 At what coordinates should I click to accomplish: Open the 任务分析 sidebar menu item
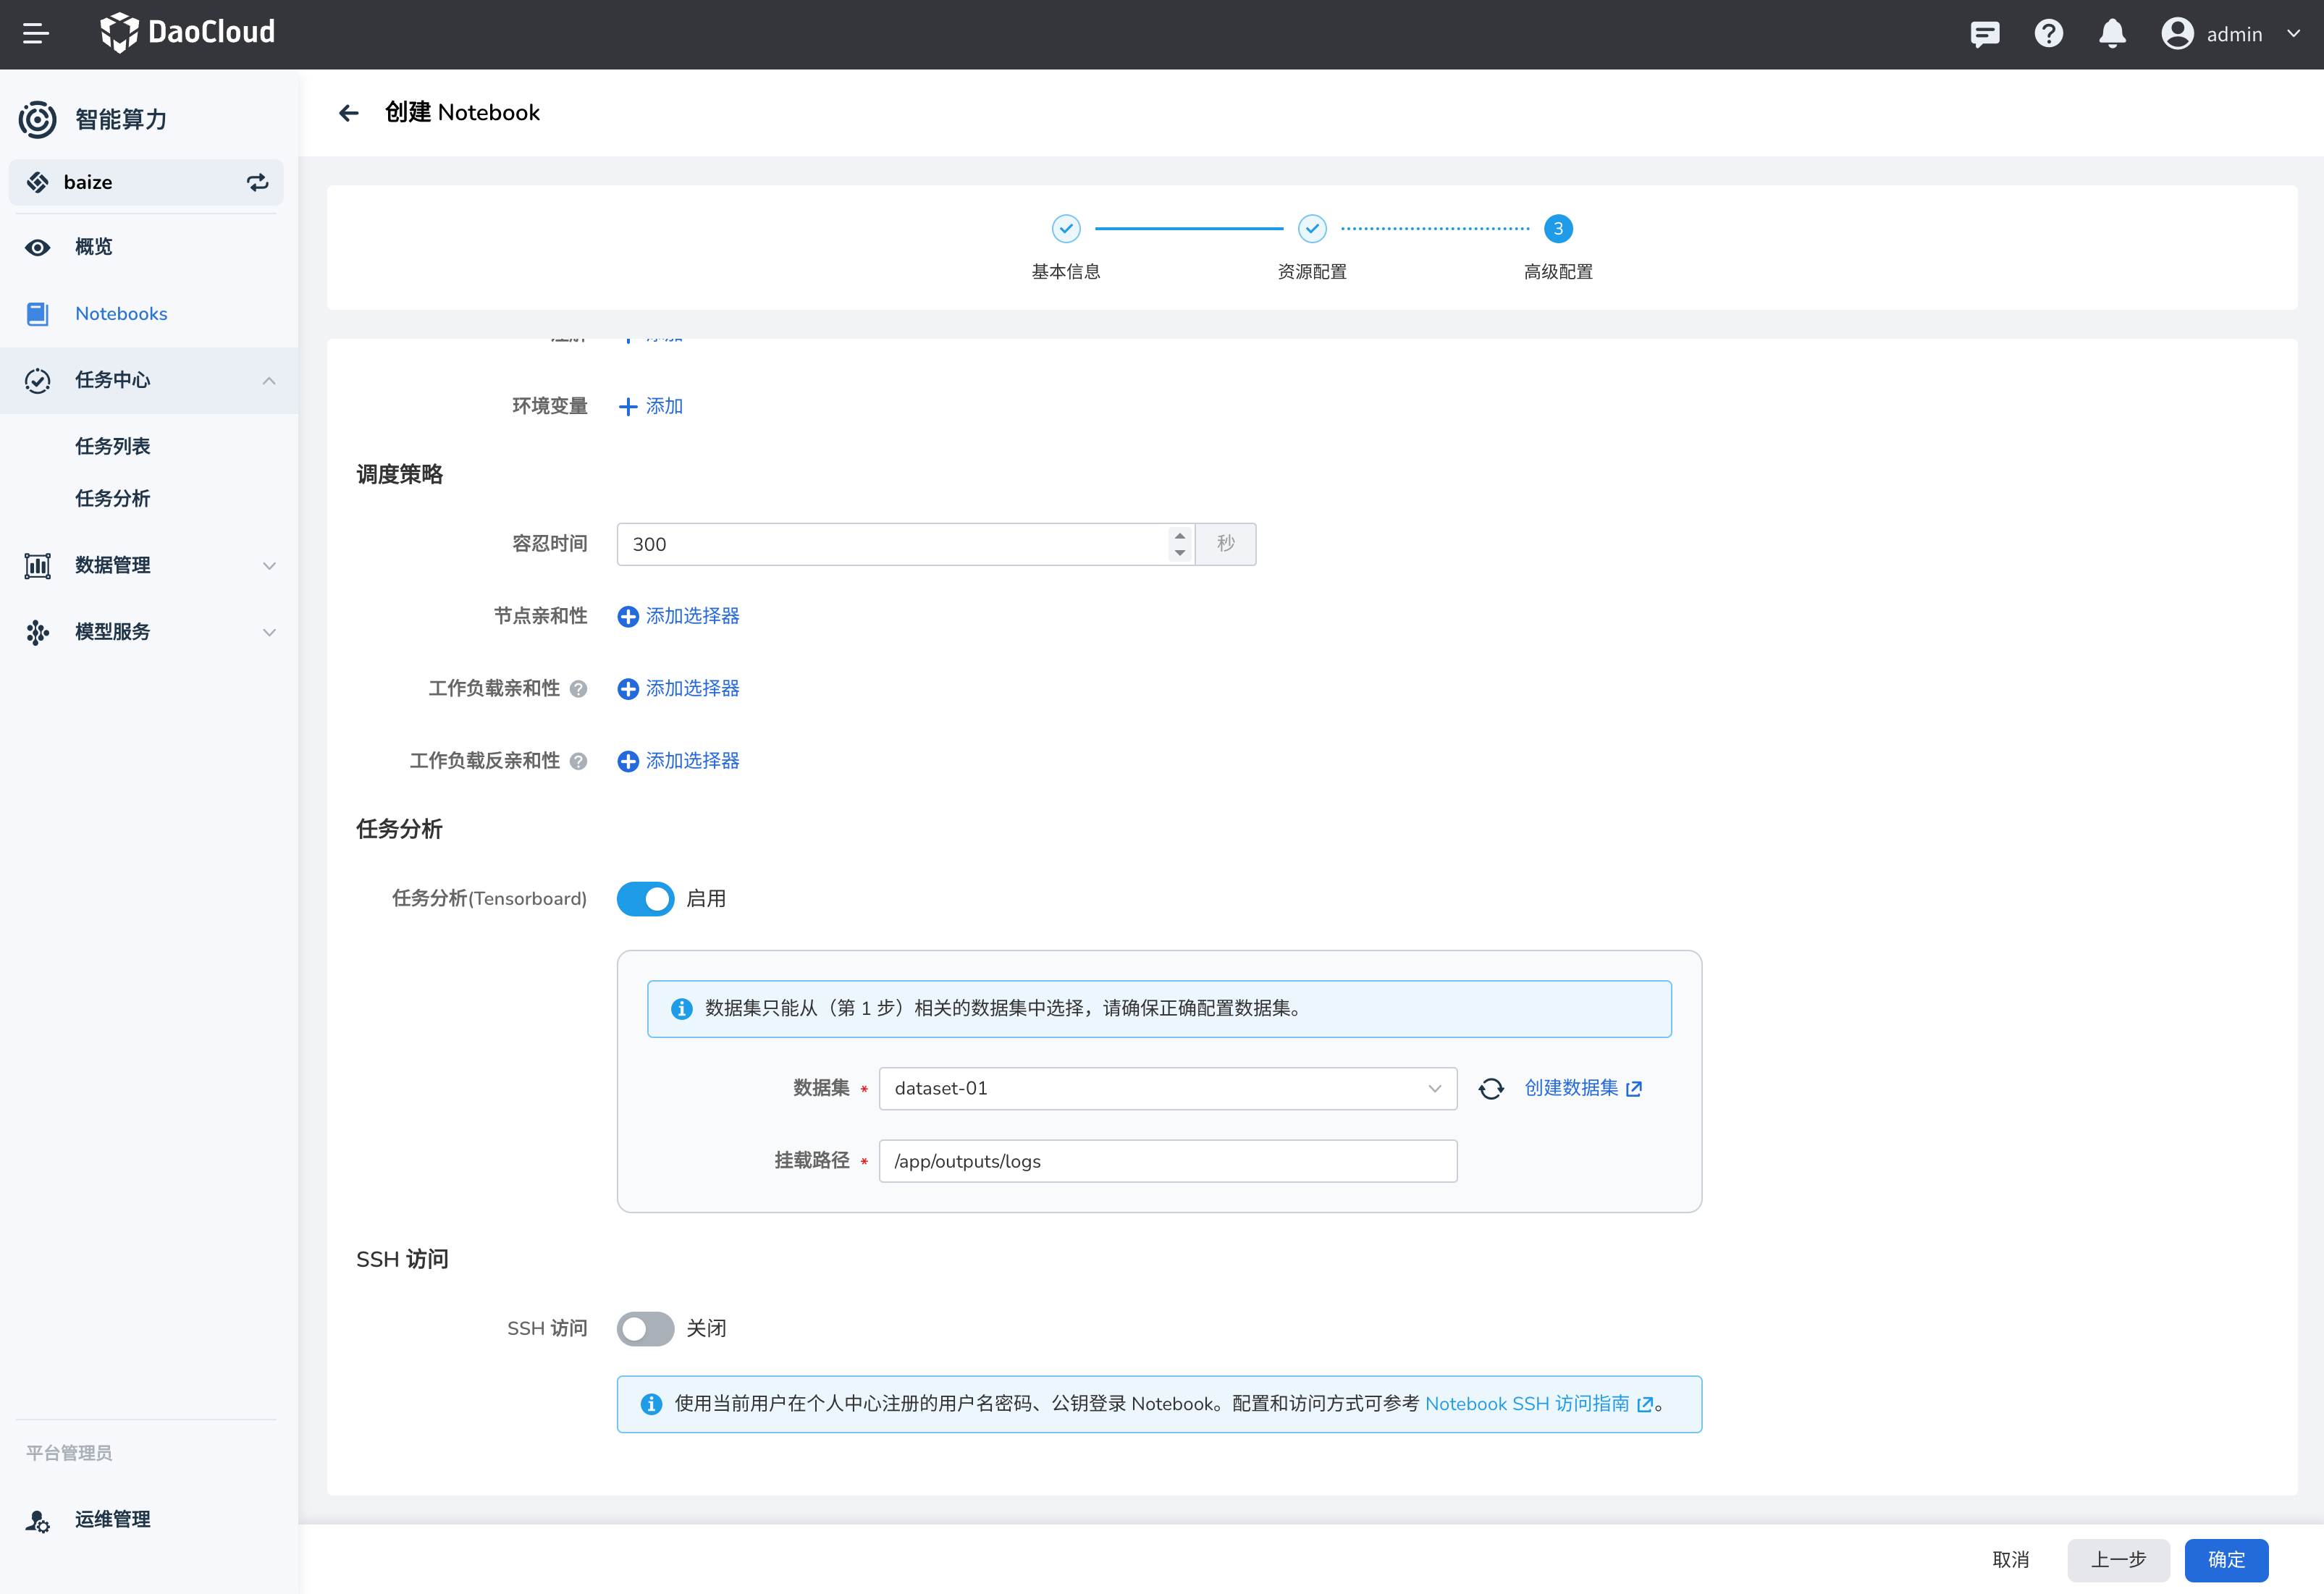(112, 498)
